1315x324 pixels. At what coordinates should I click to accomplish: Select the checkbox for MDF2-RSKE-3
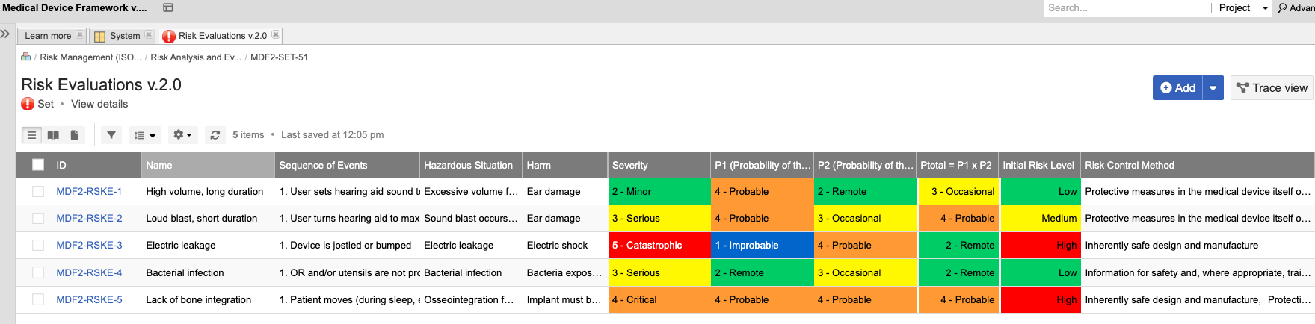[38, 246]
